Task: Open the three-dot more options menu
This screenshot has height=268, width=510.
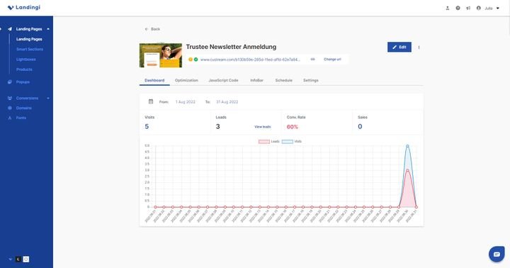Action: coord(419,48)
